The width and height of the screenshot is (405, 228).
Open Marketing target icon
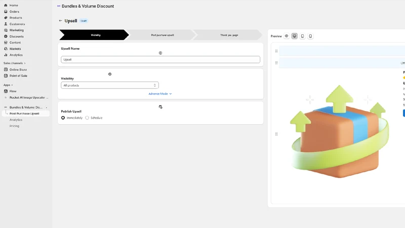(6, 30)
